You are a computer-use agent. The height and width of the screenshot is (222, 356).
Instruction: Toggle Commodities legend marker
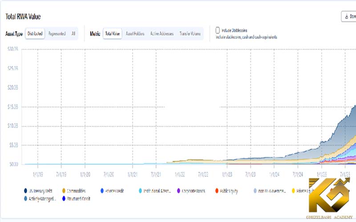pos(64,191)
